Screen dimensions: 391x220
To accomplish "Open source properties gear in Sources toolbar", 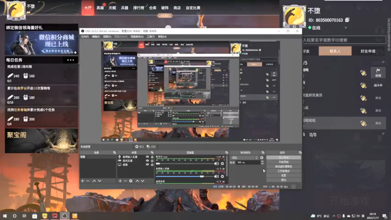I will (x=131, y=181).
